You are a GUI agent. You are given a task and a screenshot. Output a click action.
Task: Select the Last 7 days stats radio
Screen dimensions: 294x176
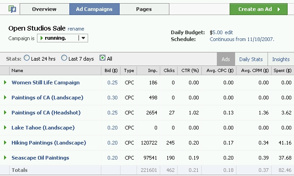coord(64,58)
